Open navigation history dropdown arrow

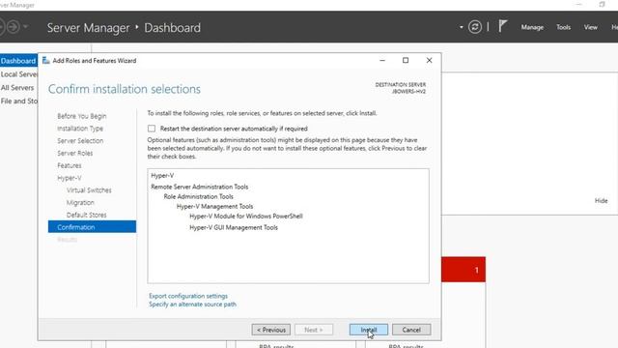tap(25, 27)
